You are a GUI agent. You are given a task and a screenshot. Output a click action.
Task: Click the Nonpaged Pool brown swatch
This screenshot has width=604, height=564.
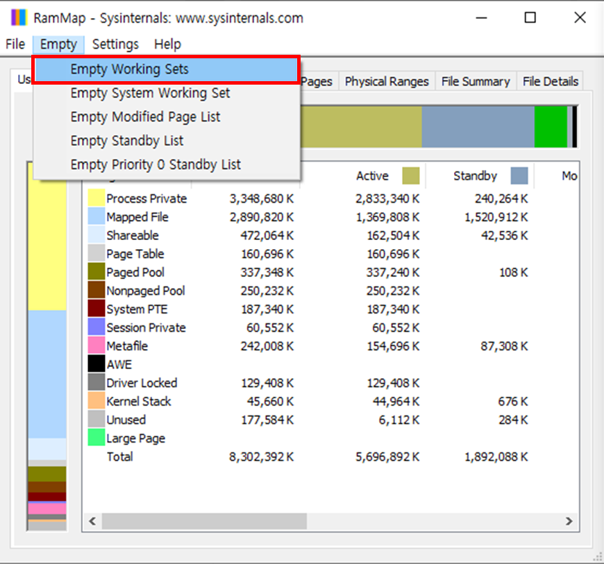point(97,291)
